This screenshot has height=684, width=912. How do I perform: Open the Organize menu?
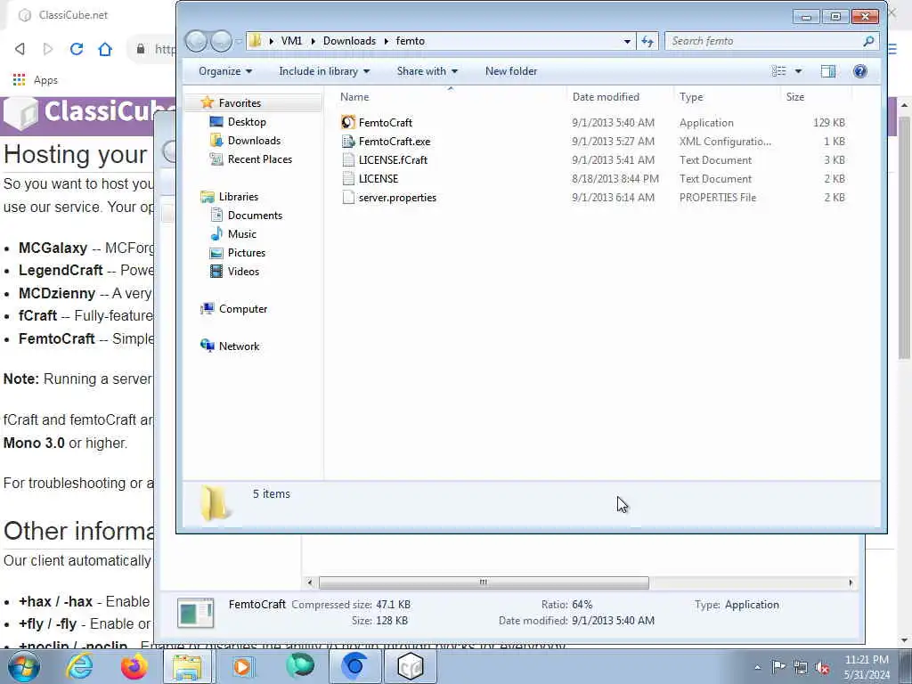click(225, 71)
